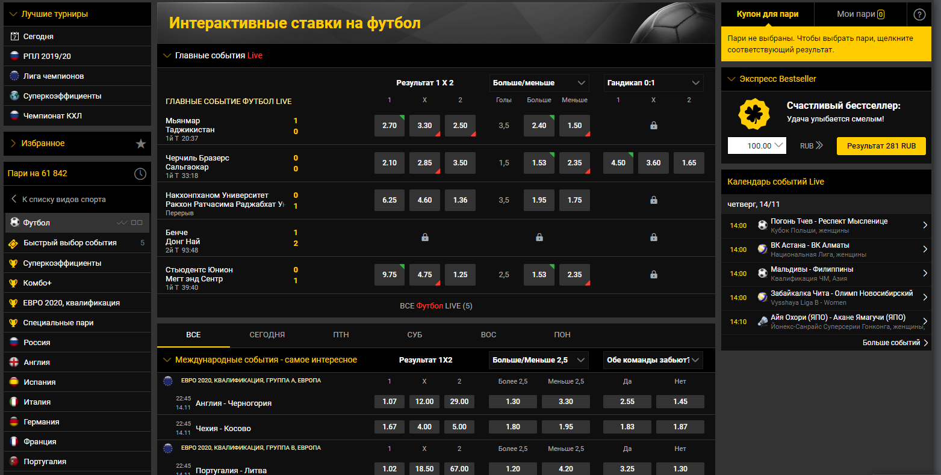Click the England flag icon in the sidebar
Image resolution: width=941 pixels, height=475 pixels.
pyautogui.click(x=14, y=362)
